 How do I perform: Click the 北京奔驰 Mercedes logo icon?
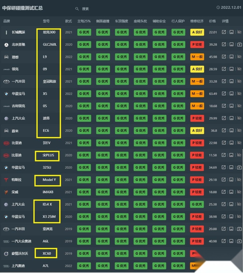coord(7,45)
